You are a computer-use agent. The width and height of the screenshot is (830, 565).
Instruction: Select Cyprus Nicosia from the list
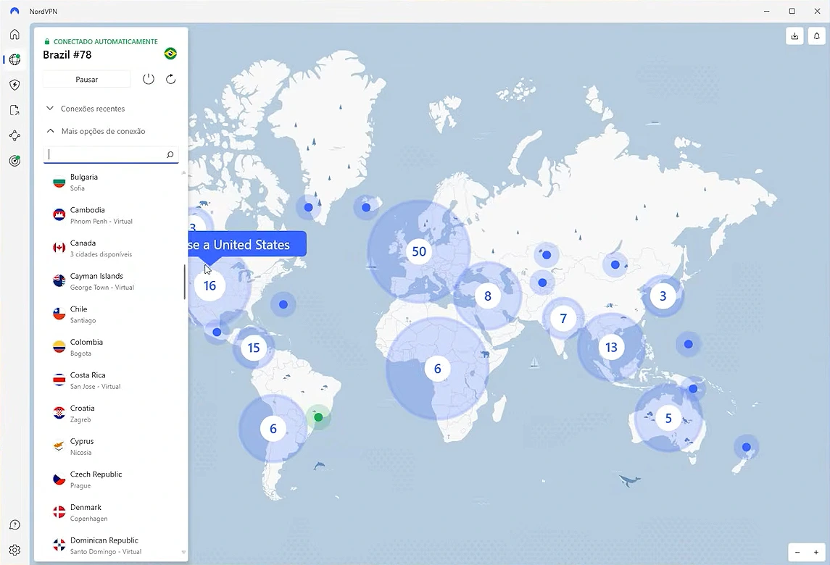[111, 446]
